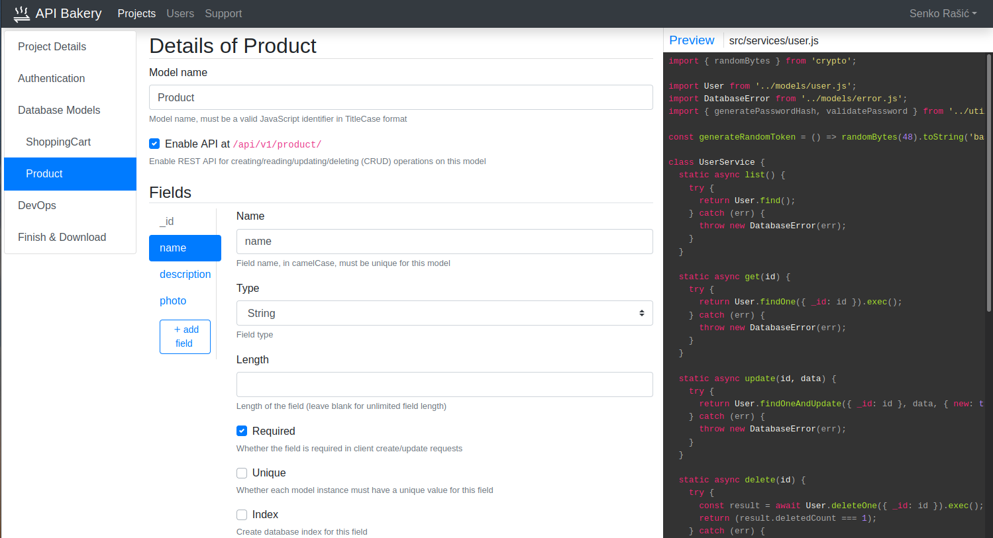
Task: Select the Product model in the sidebar
Action: click(x=70, y=173)
